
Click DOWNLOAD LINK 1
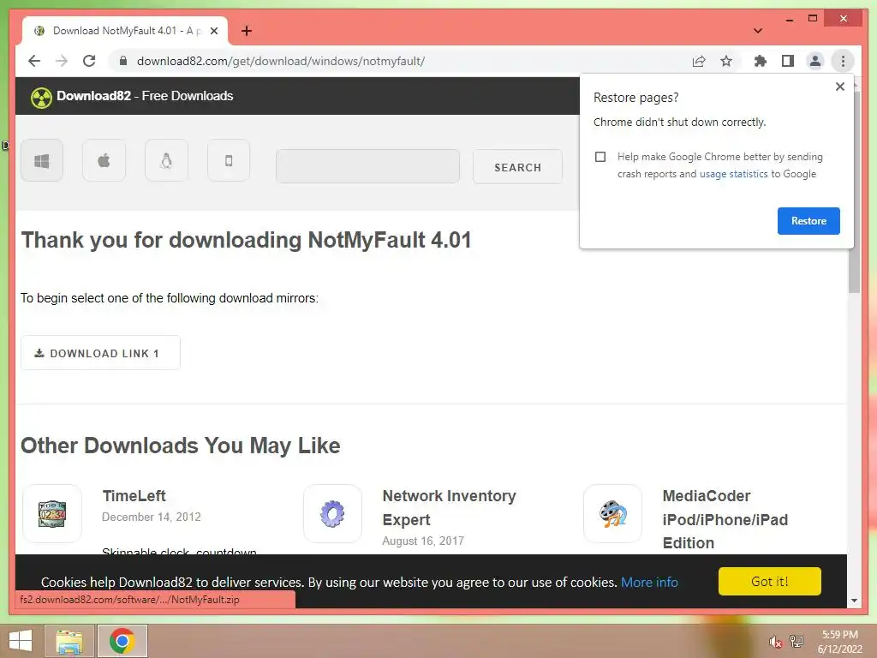coord(101,352)
